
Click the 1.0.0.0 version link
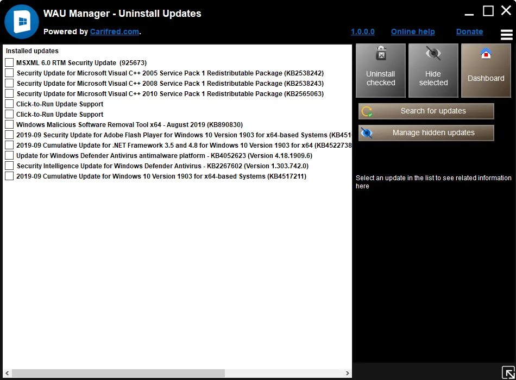tap(363, 31)
